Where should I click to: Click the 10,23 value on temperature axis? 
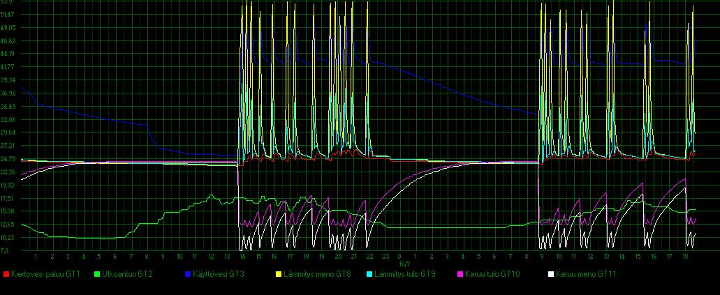(x=8, y=237)
